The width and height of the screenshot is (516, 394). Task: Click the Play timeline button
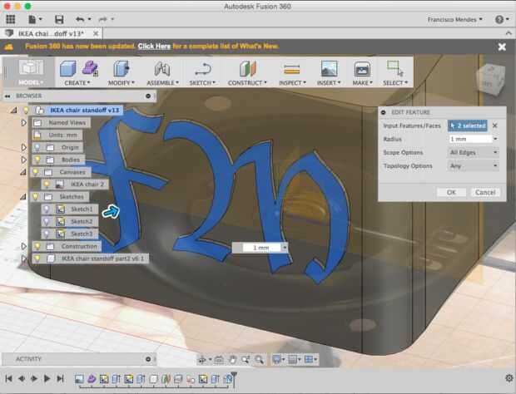coord(47,378)
